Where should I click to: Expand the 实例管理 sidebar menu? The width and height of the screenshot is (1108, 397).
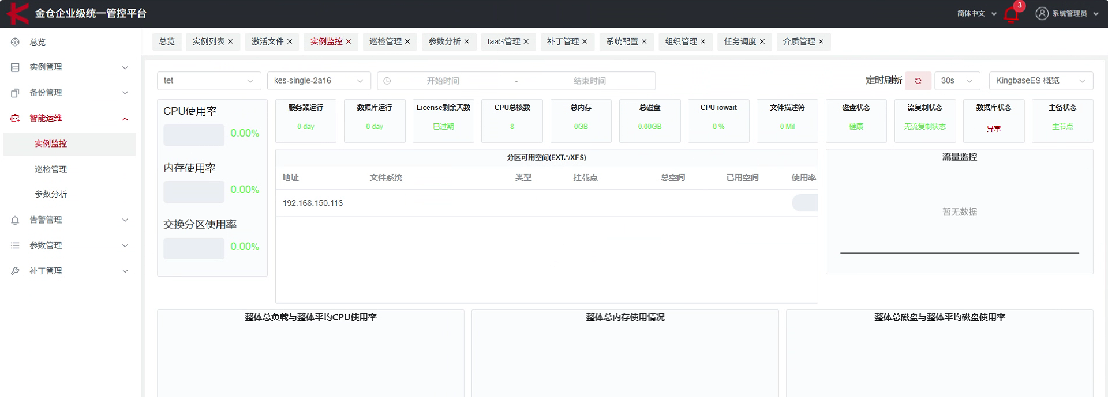(69, 67)
